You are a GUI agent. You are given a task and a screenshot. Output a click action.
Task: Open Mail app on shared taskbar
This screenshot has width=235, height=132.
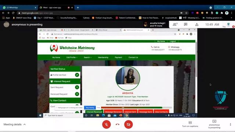[115, 115]
